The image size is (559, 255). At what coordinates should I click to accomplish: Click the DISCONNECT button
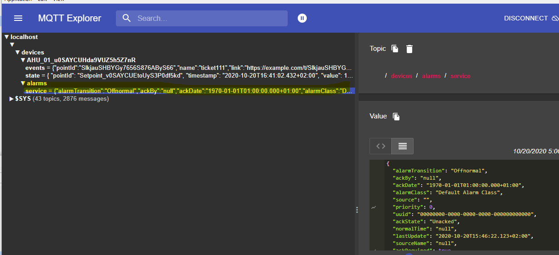point(526,18)
